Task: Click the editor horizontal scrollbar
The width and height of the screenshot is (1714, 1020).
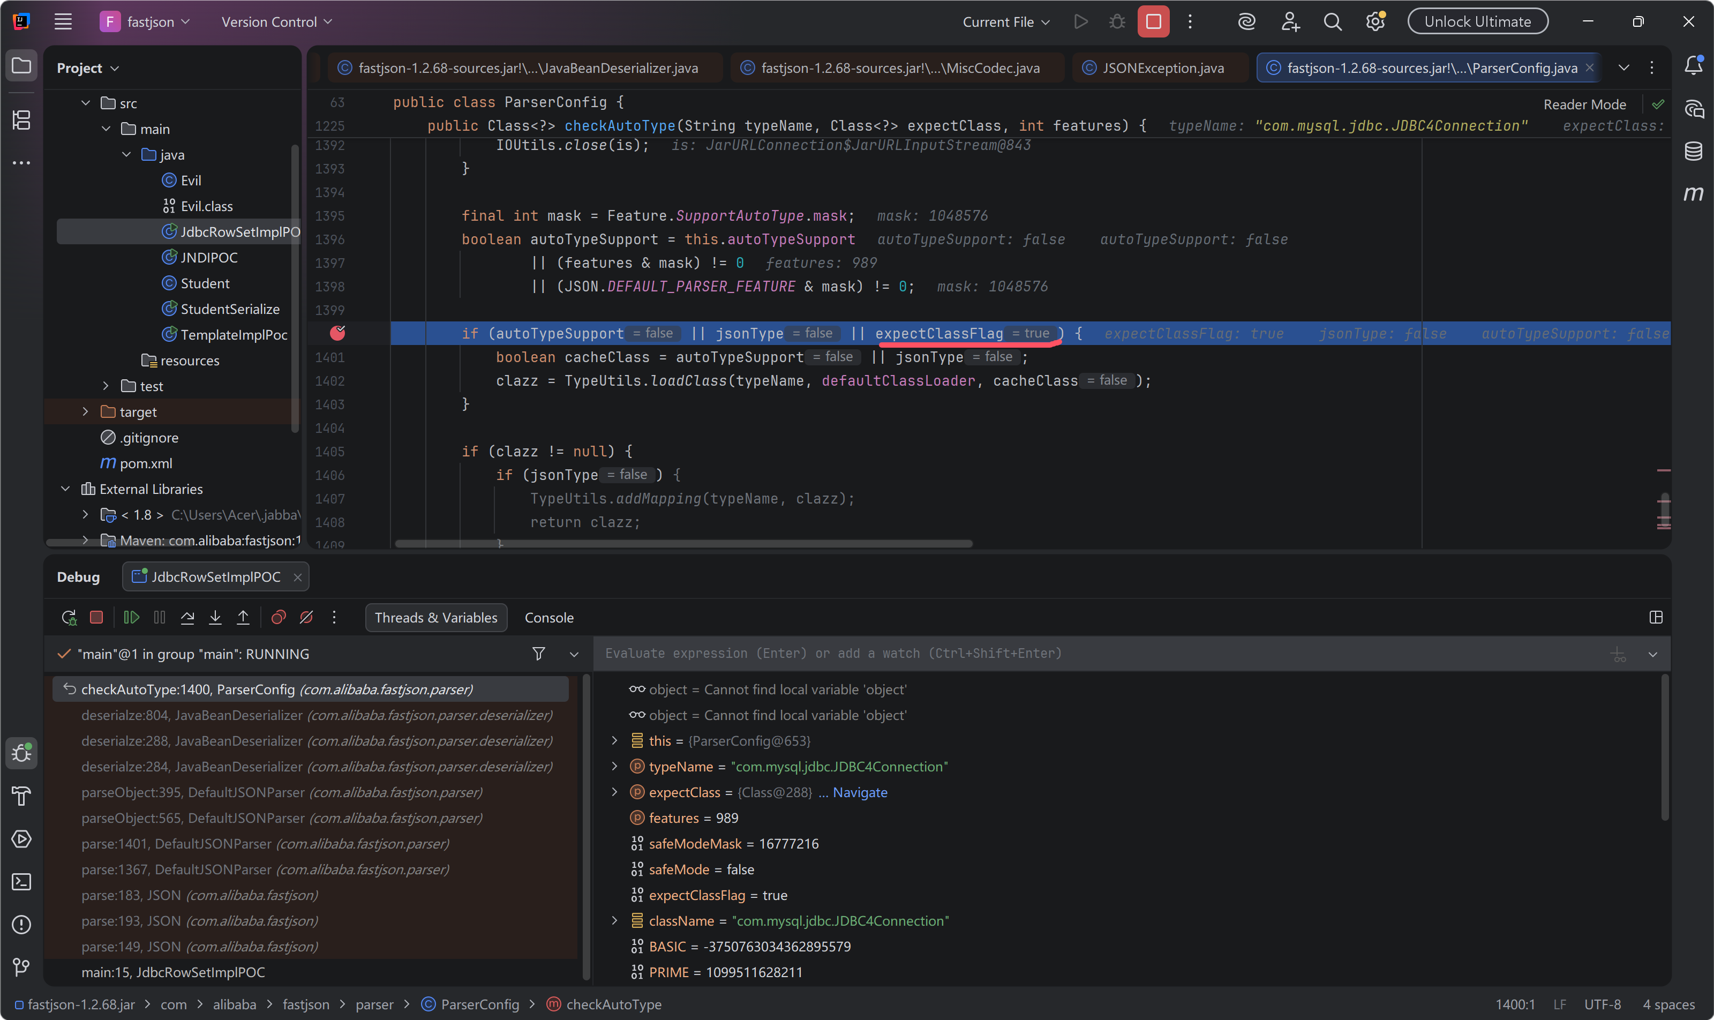Action: [685, 544]
